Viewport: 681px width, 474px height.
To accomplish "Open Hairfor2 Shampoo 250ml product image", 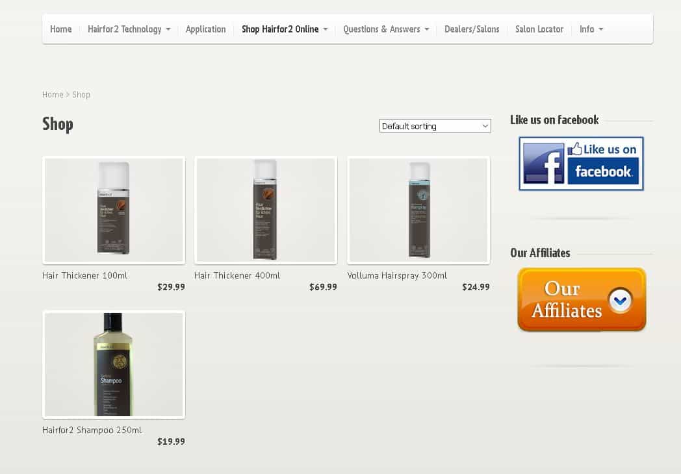I will tap(114, 365).
